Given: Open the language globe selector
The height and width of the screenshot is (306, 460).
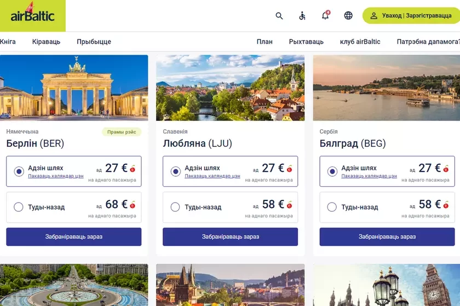Looking at the screenshot, I should click(x=348, y=16).
